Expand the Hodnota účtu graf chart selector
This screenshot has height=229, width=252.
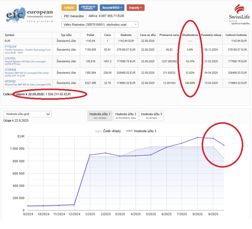(28, 114)
